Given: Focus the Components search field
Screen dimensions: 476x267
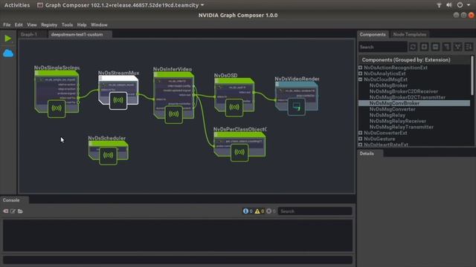Looking at the screenshot, I should pyautogui.click(x=383, y=47).
